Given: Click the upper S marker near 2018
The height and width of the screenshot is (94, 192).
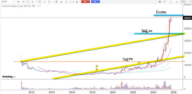Looking at the screenshot, I should 97,66.
